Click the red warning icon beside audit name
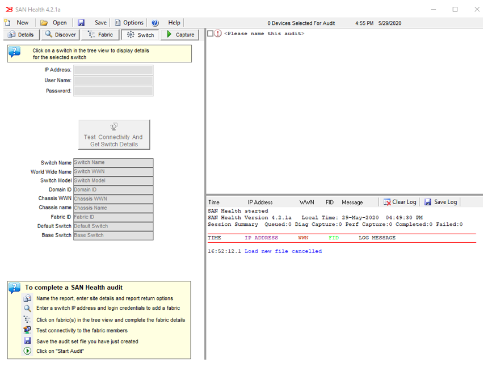The height and width of the screenshot is (367, 492). (218, 33)
